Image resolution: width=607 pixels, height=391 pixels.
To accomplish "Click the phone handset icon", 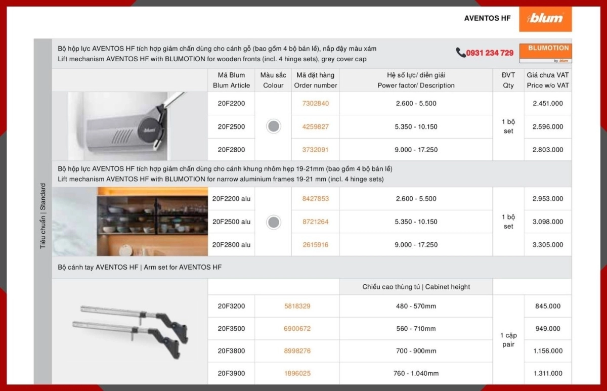I will point(460,53).
